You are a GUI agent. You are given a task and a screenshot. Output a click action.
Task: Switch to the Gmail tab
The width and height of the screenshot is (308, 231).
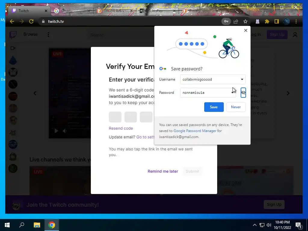72,11
